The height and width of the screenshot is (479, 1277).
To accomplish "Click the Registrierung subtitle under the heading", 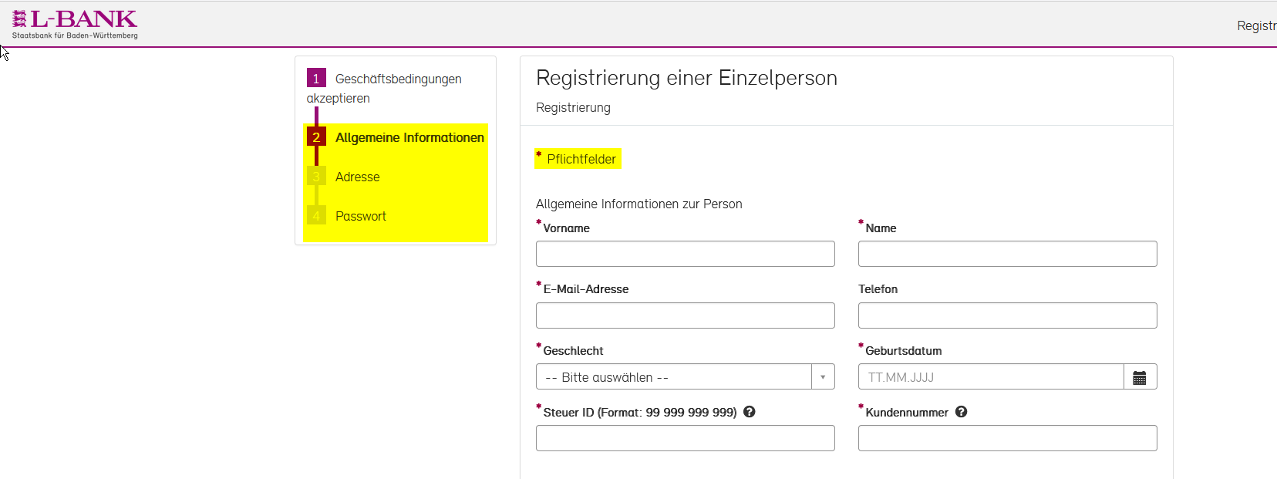I will pos(573,107).
